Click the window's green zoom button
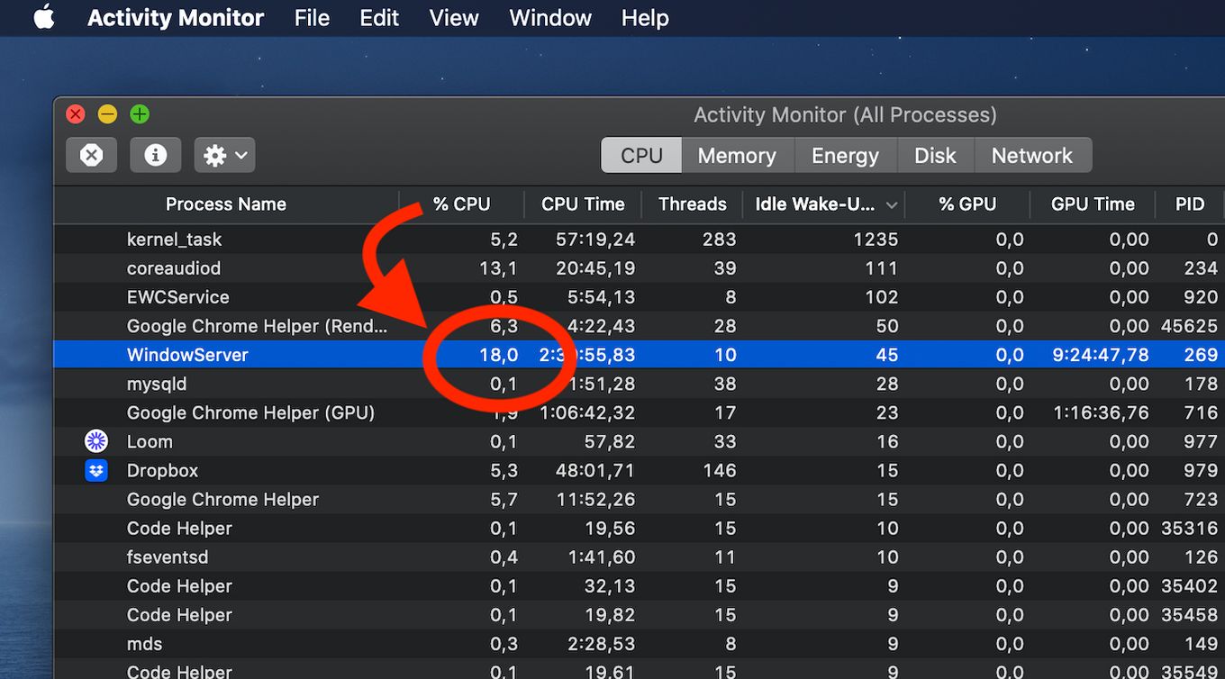 (139, 114)
